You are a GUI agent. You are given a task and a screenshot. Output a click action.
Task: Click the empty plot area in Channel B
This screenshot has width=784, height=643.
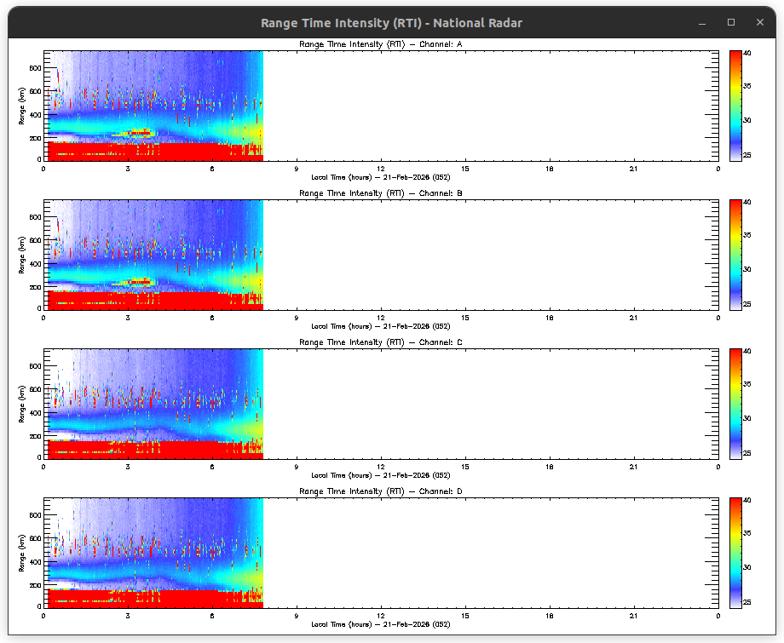coord(490,255)
